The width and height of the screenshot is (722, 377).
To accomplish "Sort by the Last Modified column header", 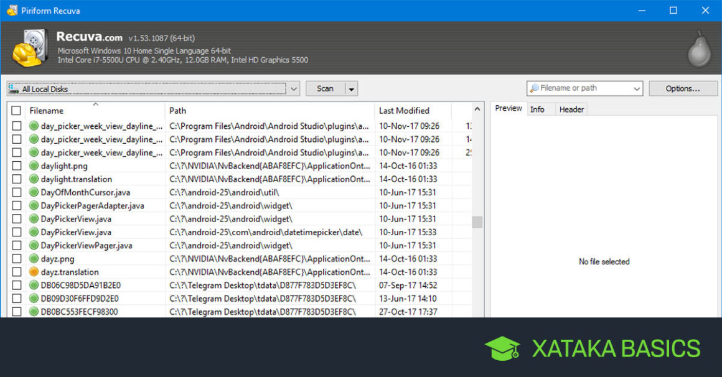I will pos(404,111).
